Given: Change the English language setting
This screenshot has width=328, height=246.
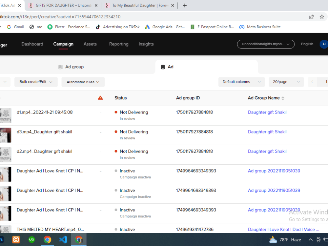Looking at the screenshot, I should pos(307,44).
